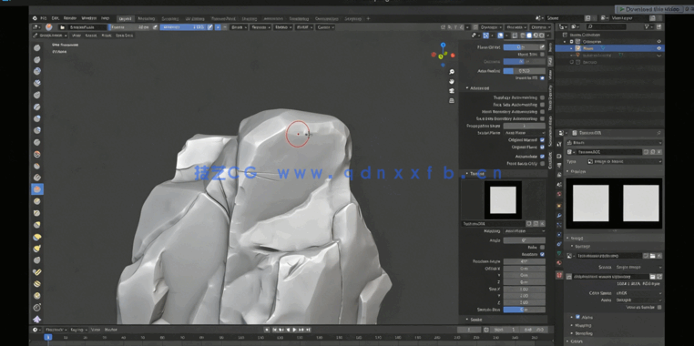Enable Face Sets Automasking checkbox
Image resolution: width=694 pixels, height=346 pixels.
(542, 105)
